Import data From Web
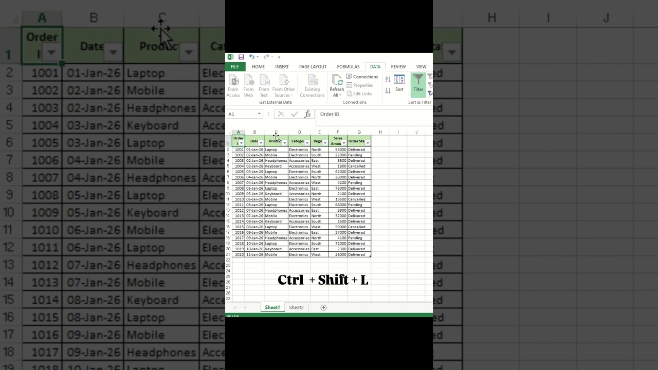 point(249,86)
